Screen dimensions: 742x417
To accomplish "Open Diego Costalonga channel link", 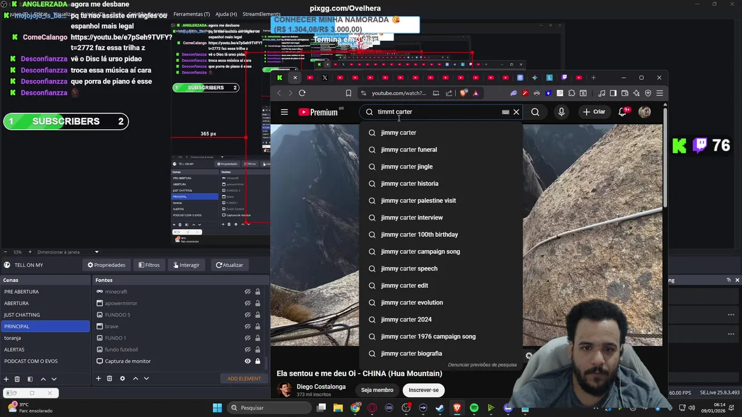I will tap(321, 387).
